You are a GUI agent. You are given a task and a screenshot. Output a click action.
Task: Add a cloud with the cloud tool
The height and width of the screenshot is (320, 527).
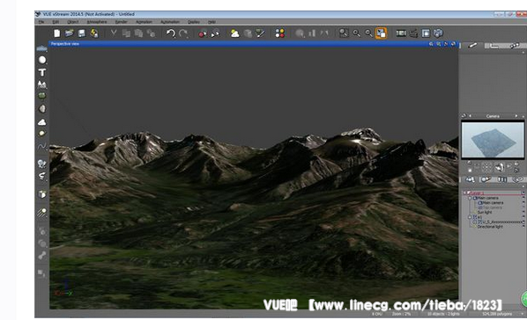click(42, 122)
